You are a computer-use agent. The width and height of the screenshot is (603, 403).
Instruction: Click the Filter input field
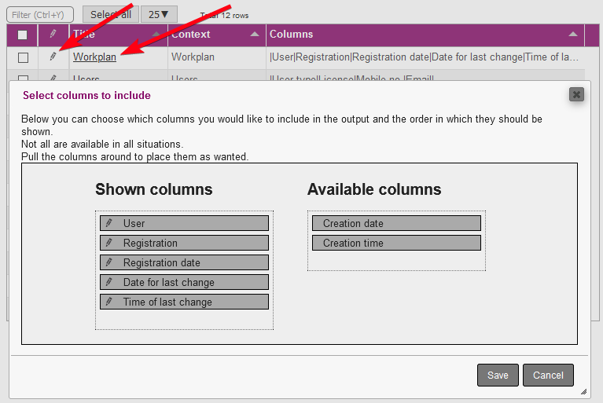pos(40,14)
